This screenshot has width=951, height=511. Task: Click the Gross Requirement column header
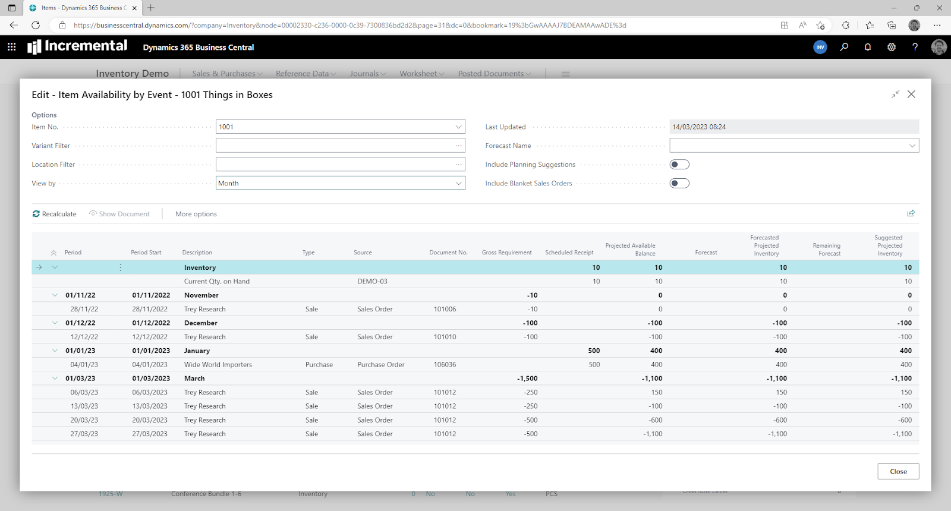click(x=507, y=253)
